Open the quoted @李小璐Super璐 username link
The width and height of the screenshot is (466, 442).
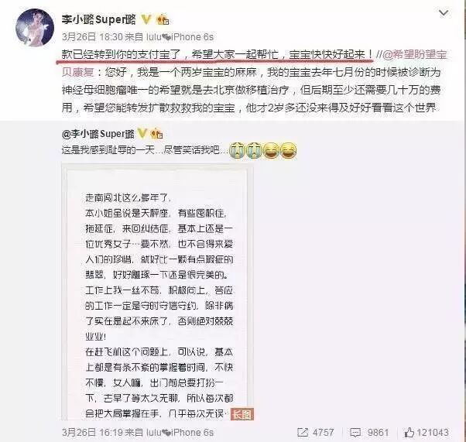98,134
